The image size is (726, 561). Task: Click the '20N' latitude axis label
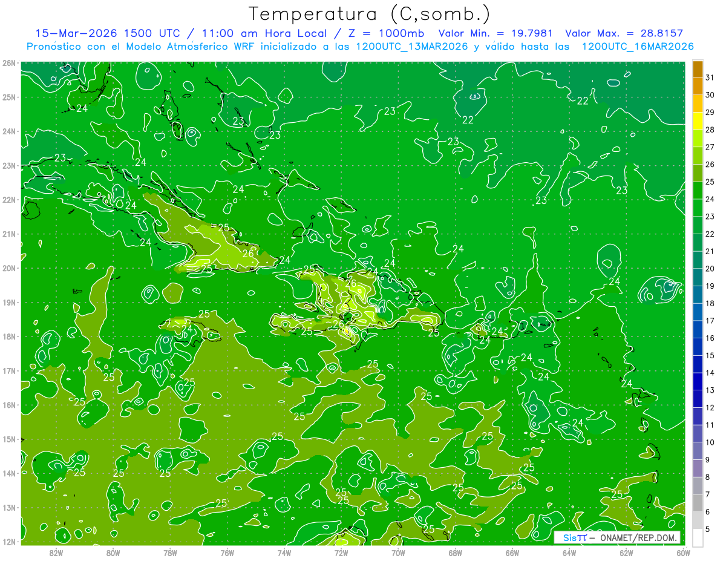click(x=8, y=268)
